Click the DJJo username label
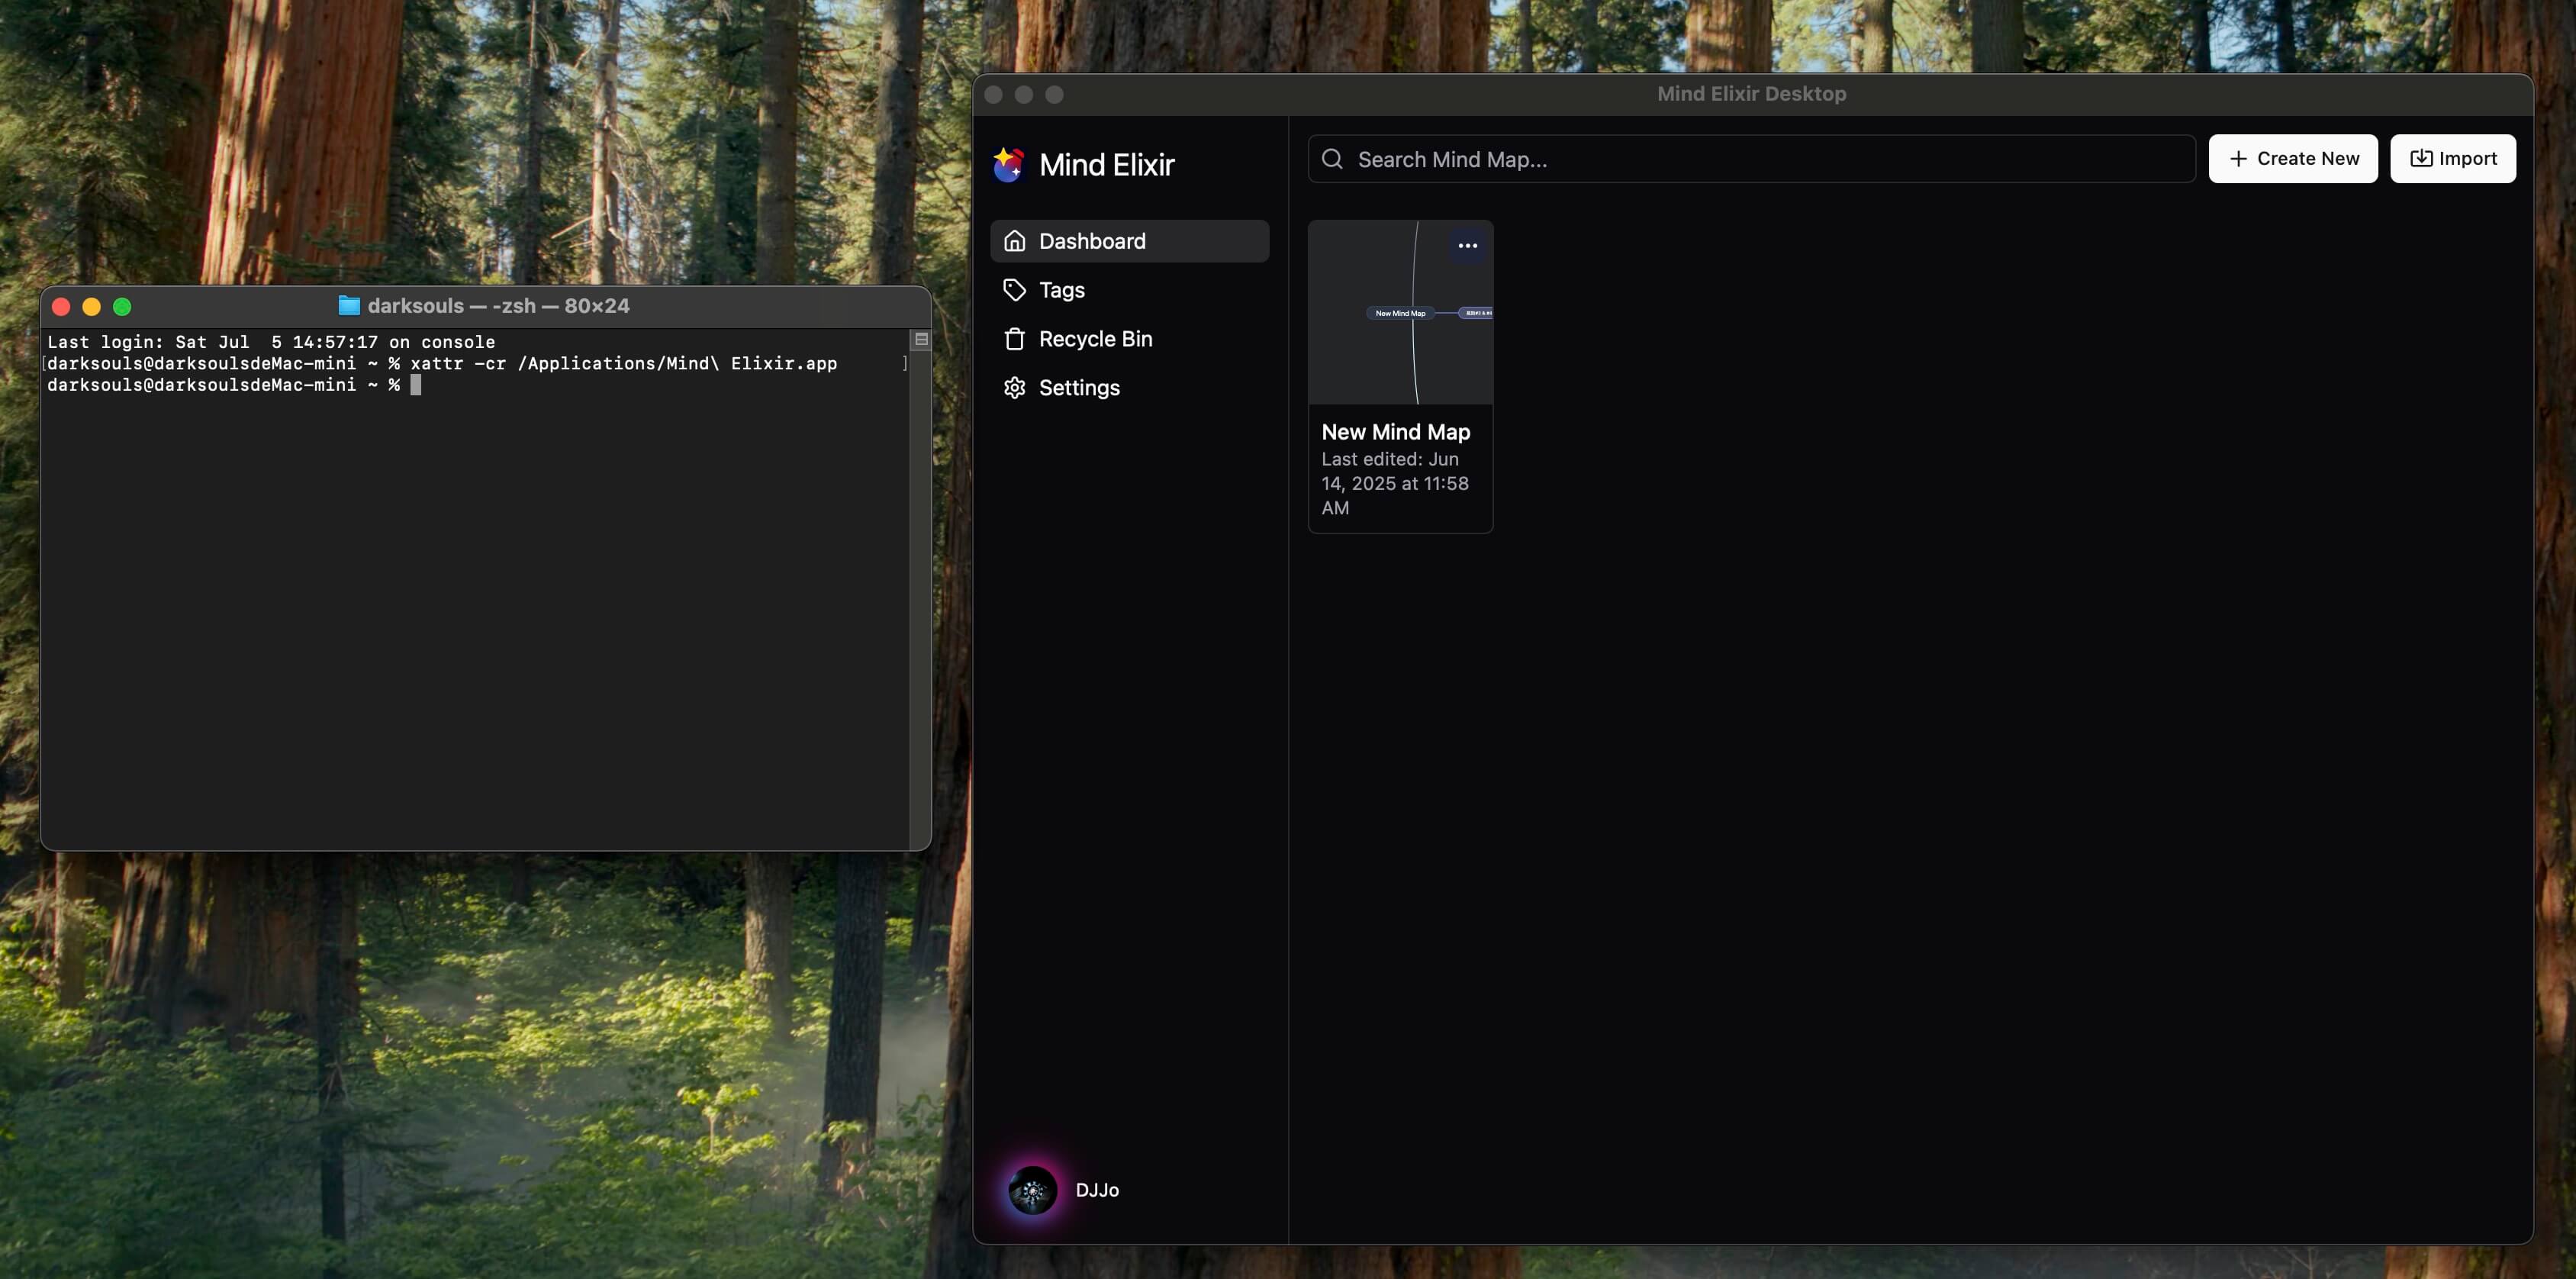 pos(1097,1190)
